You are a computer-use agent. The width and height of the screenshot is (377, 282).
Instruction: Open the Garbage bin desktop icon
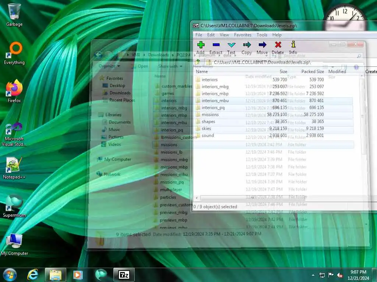(x=14, y=15)
